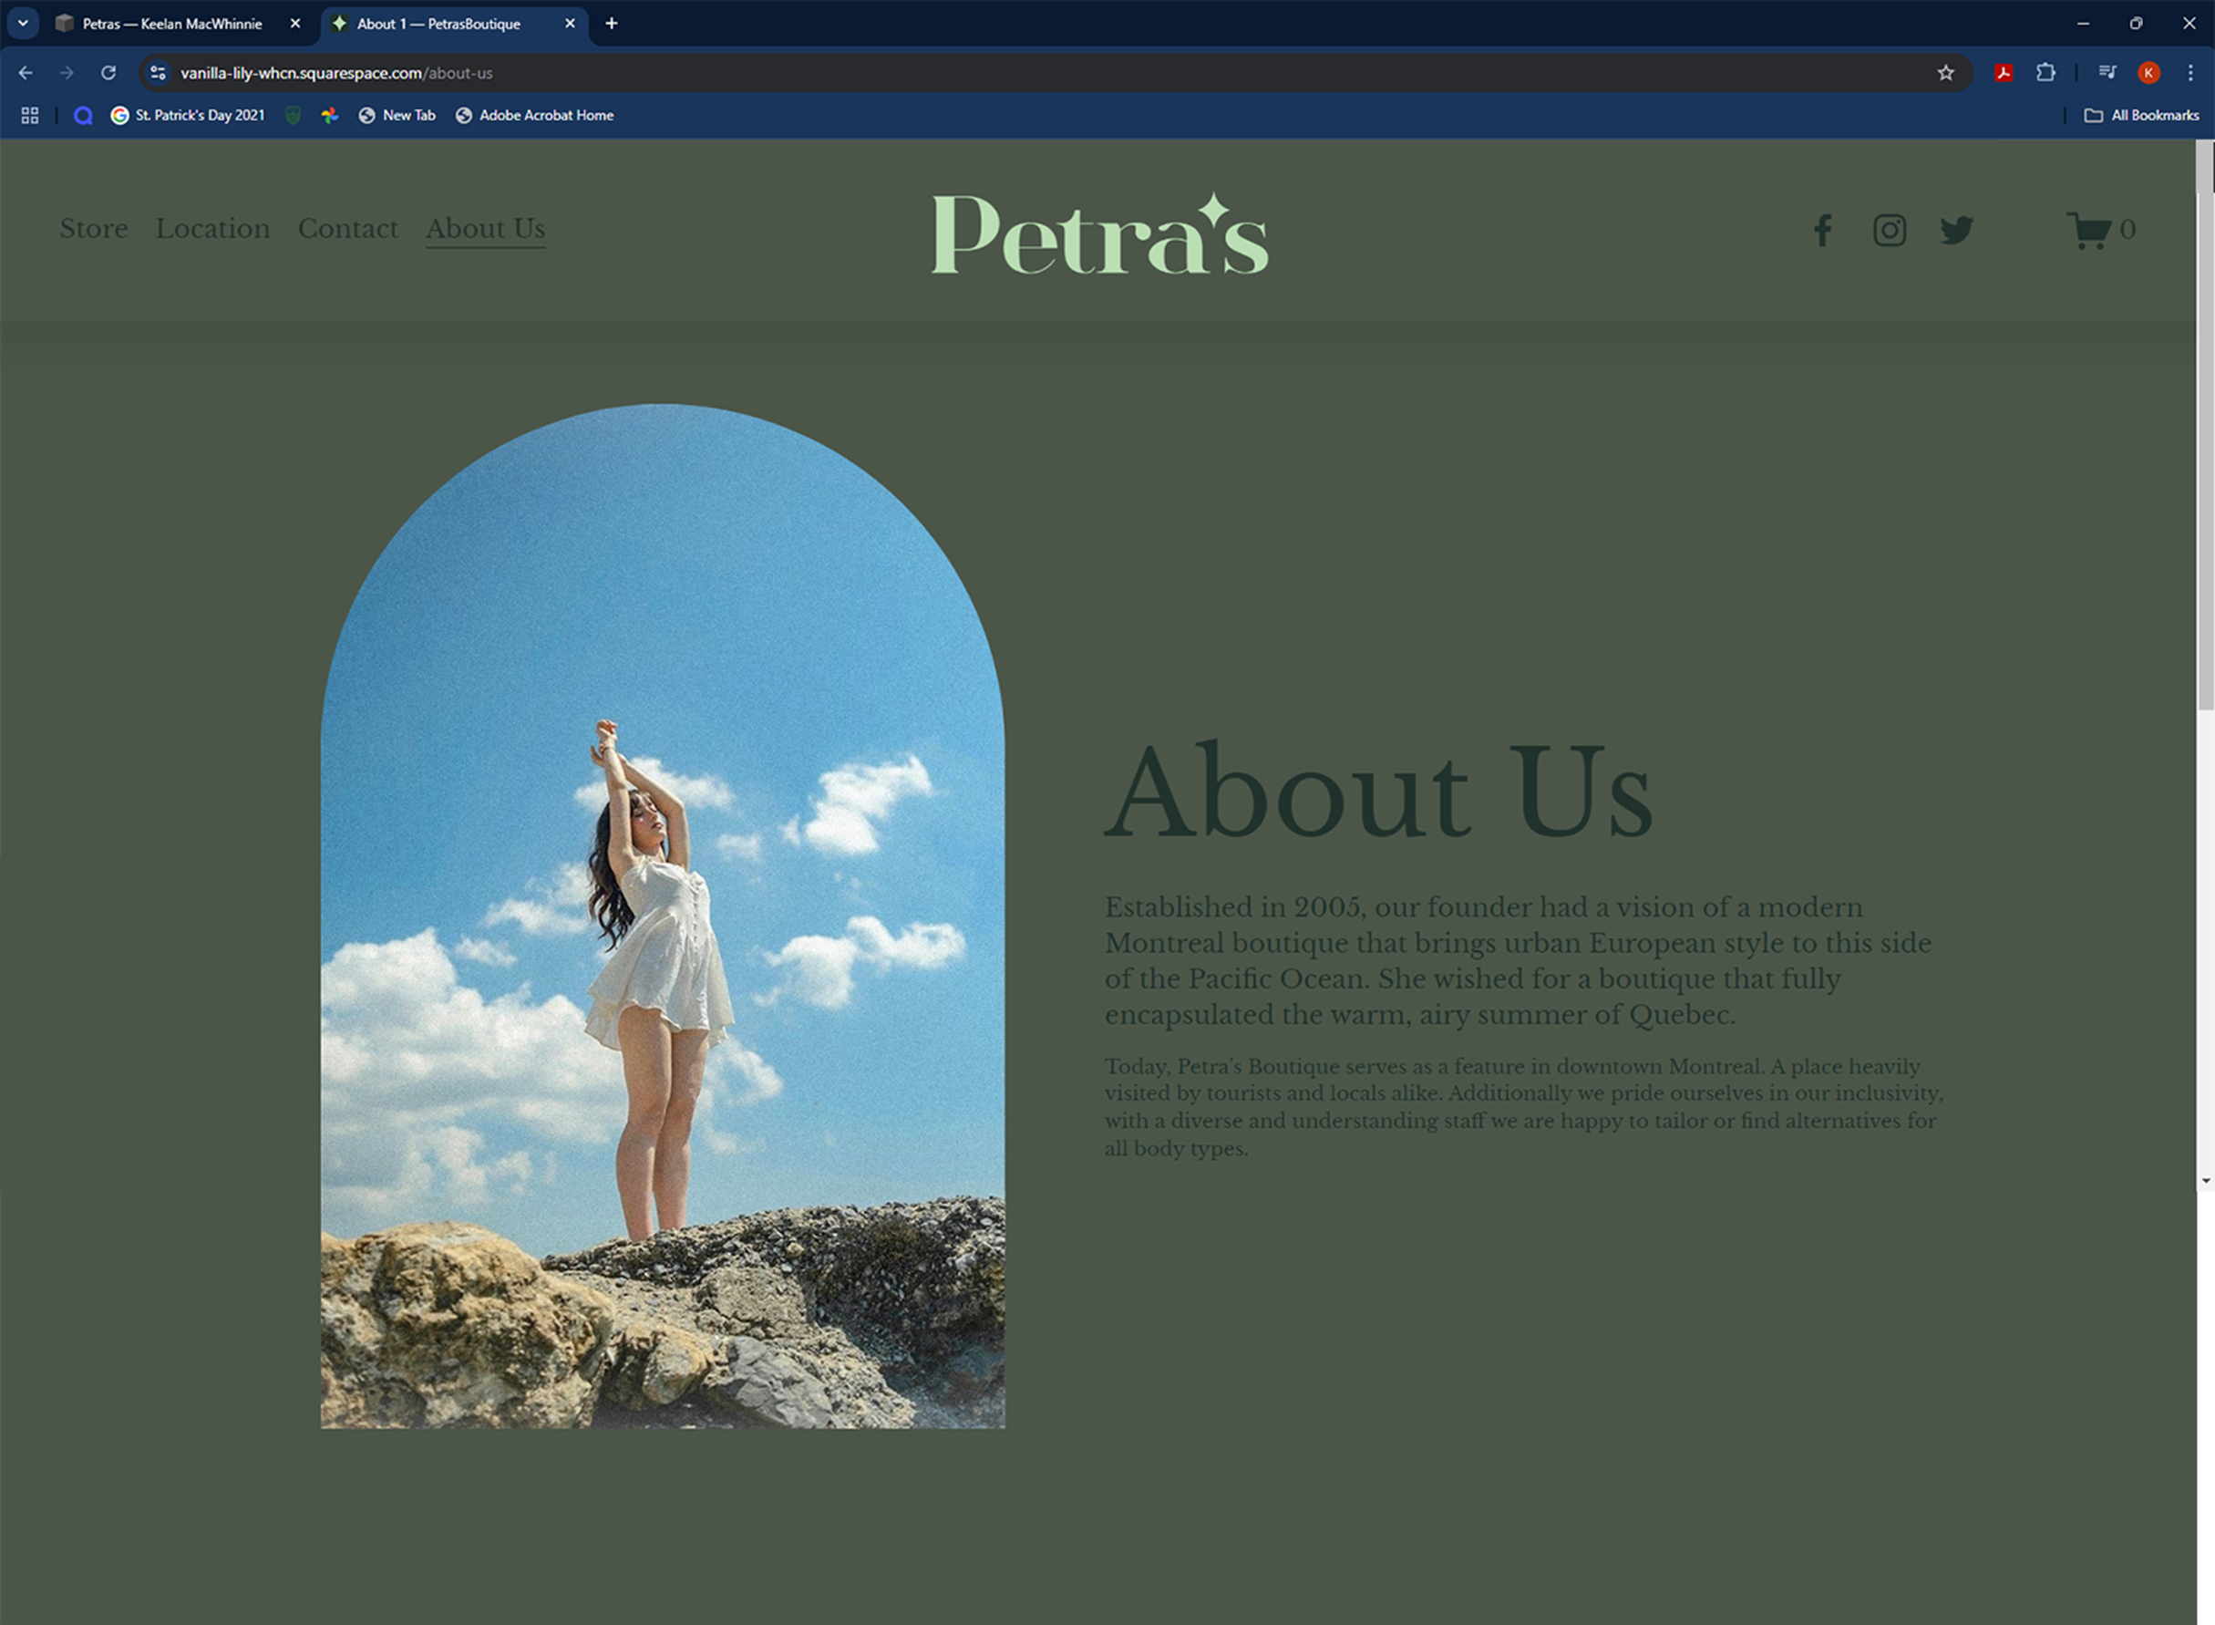Reload the page with the refresh icon
The height and width of the screenshot is (1625, 2215).
click(x=108, y=73)
